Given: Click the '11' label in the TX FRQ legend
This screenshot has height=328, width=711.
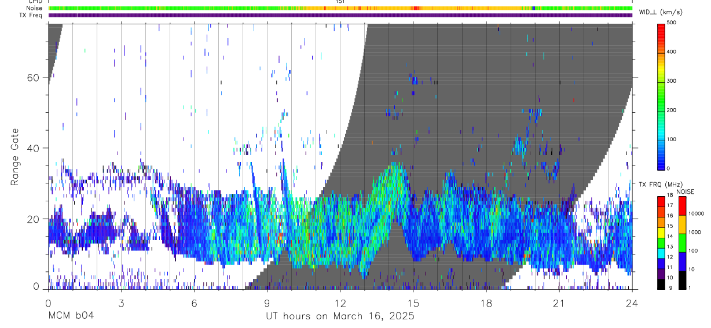Looking at the screenshot, I should 670,267.
